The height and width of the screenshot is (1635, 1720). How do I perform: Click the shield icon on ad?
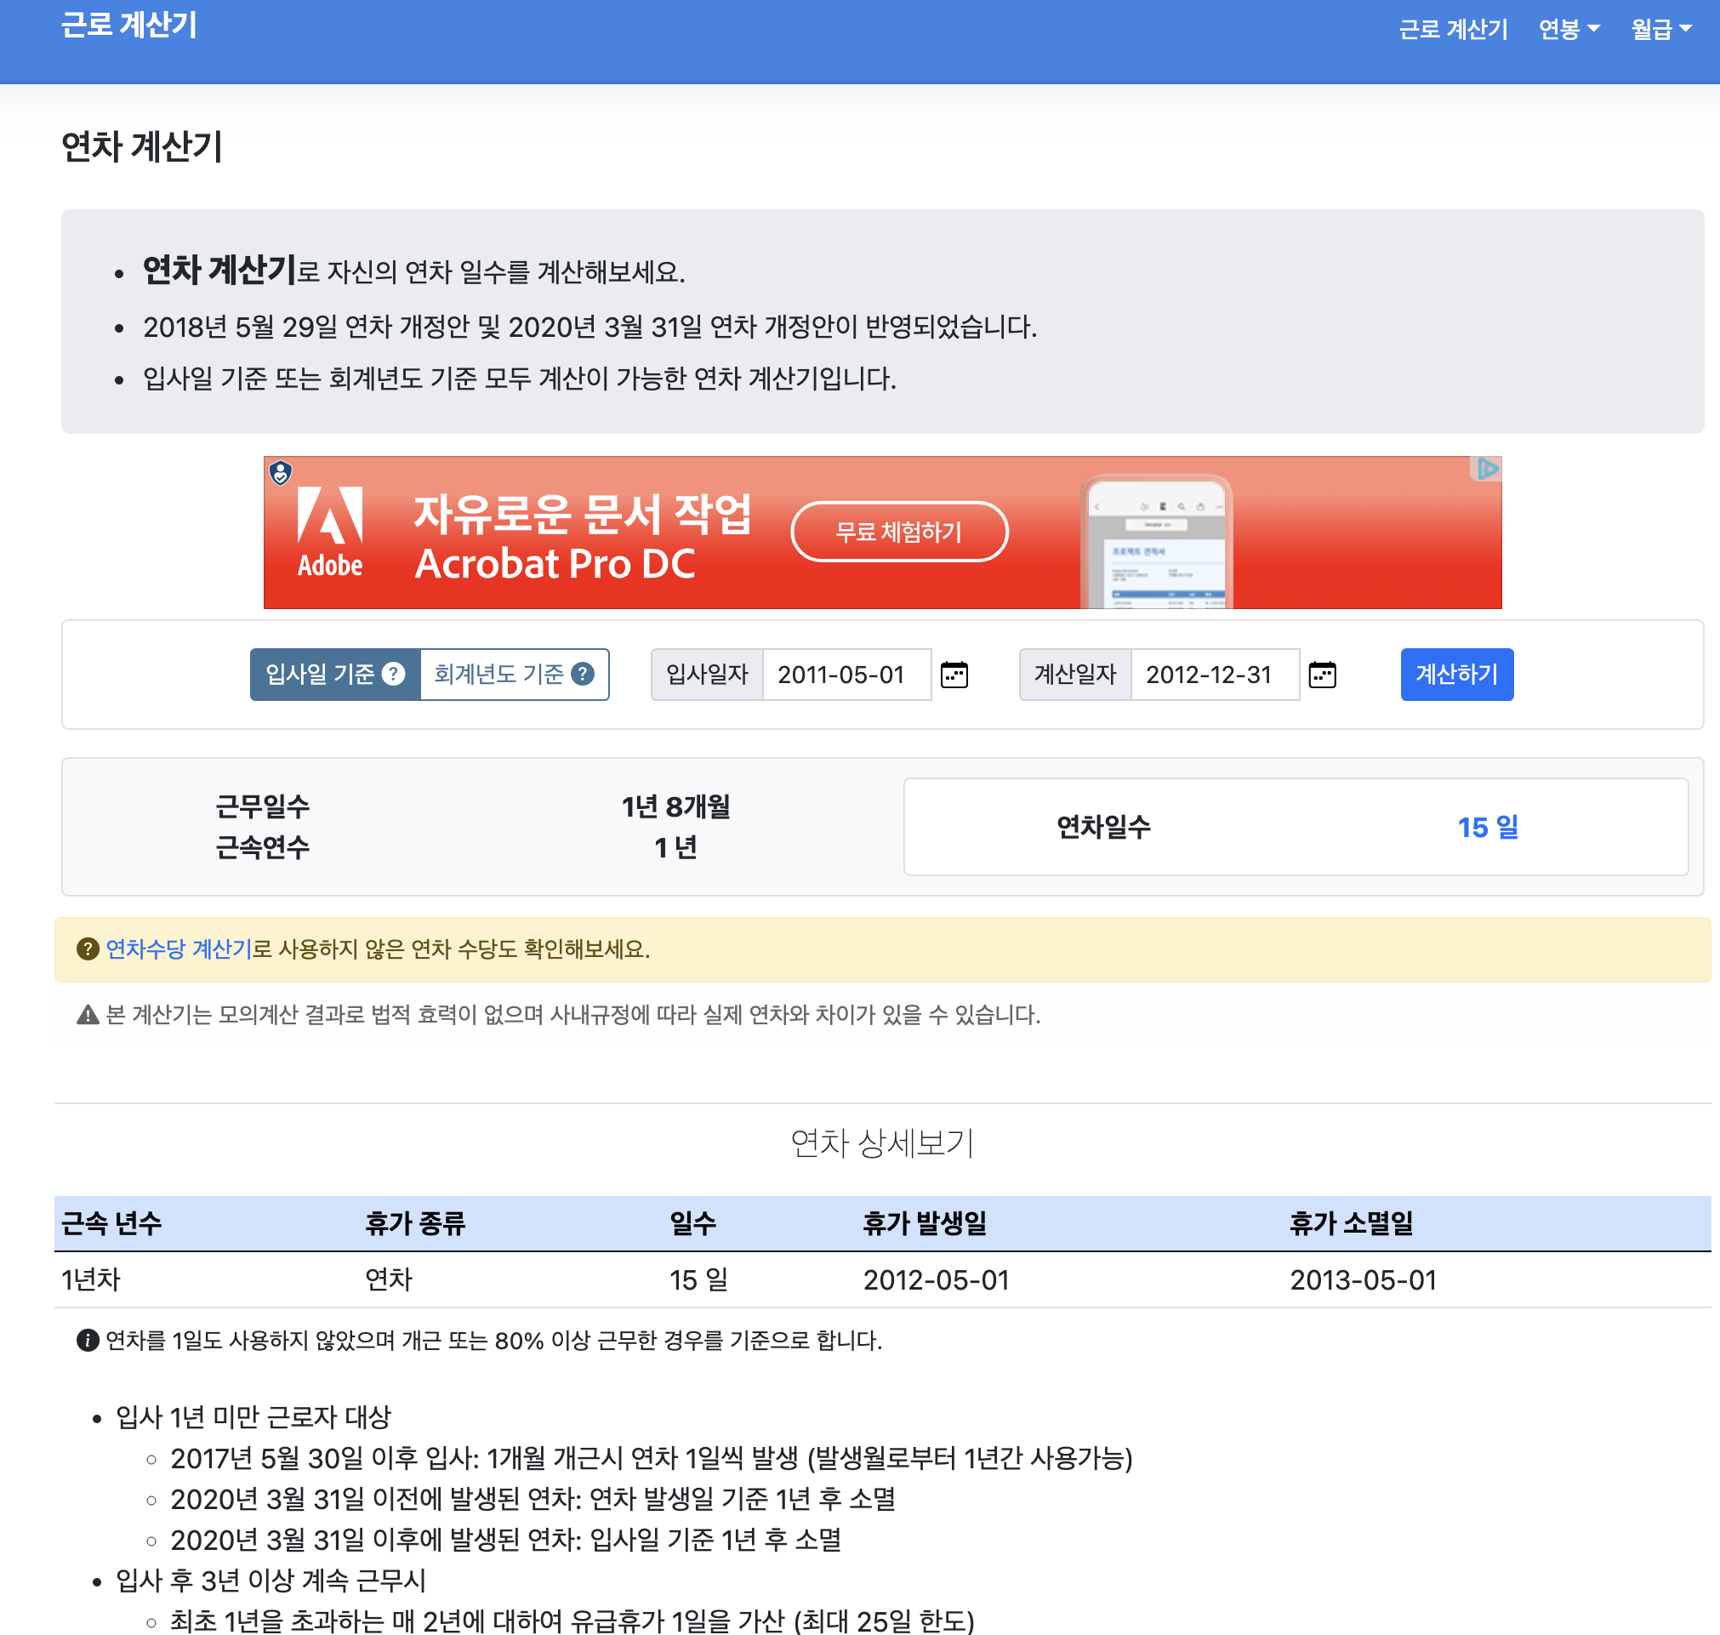(x=281, y=472)
